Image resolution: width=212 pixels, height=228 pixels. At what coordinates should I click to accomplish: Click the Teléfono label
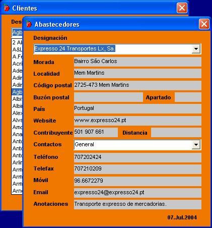tap(46, 157)
